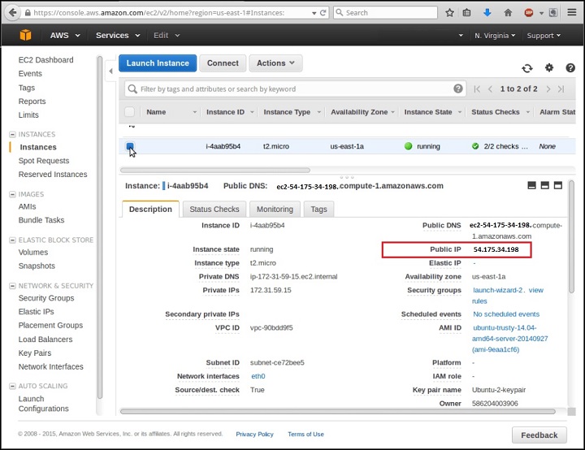The height and width of the screenshot is (450, 585).
Task: Click the filter by tags search field
Action: point(295,89)
